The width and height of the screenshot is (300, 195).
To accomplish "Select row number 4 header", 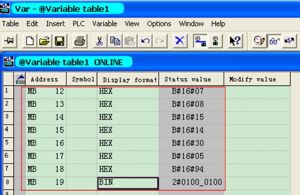I will 8,131.
